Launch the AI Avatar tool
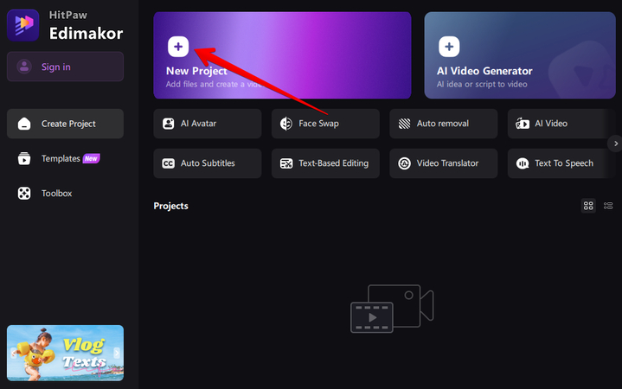 pyautogui.click(x=208, y=124)
